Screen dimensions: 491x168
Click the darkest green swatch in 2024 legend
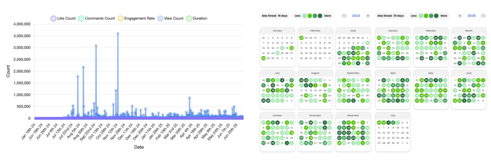(320, 15)
